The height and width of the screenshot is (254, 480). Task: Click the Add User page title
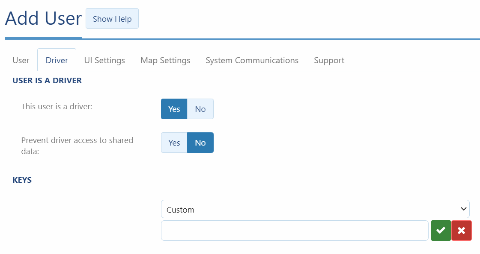pyautogui.click(x=43, y=19)
